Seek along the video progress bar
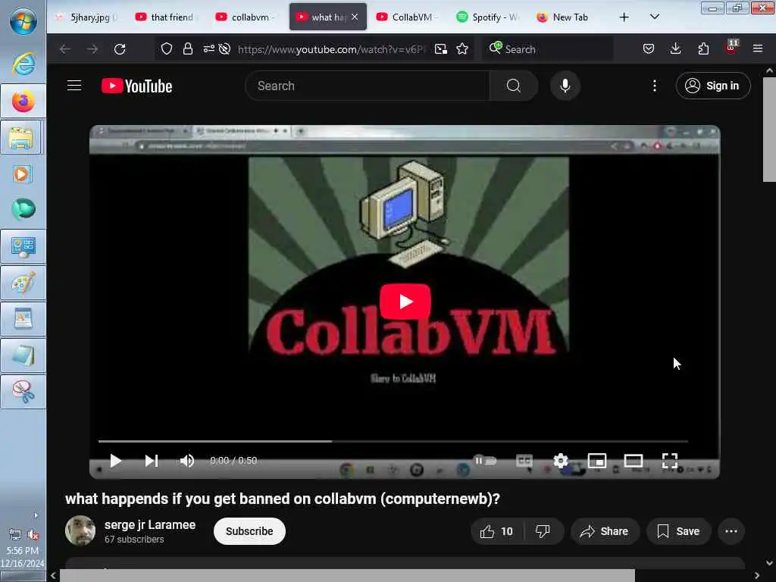The height and width of the screenshot is (582, 776). click(x=393, y=441)
